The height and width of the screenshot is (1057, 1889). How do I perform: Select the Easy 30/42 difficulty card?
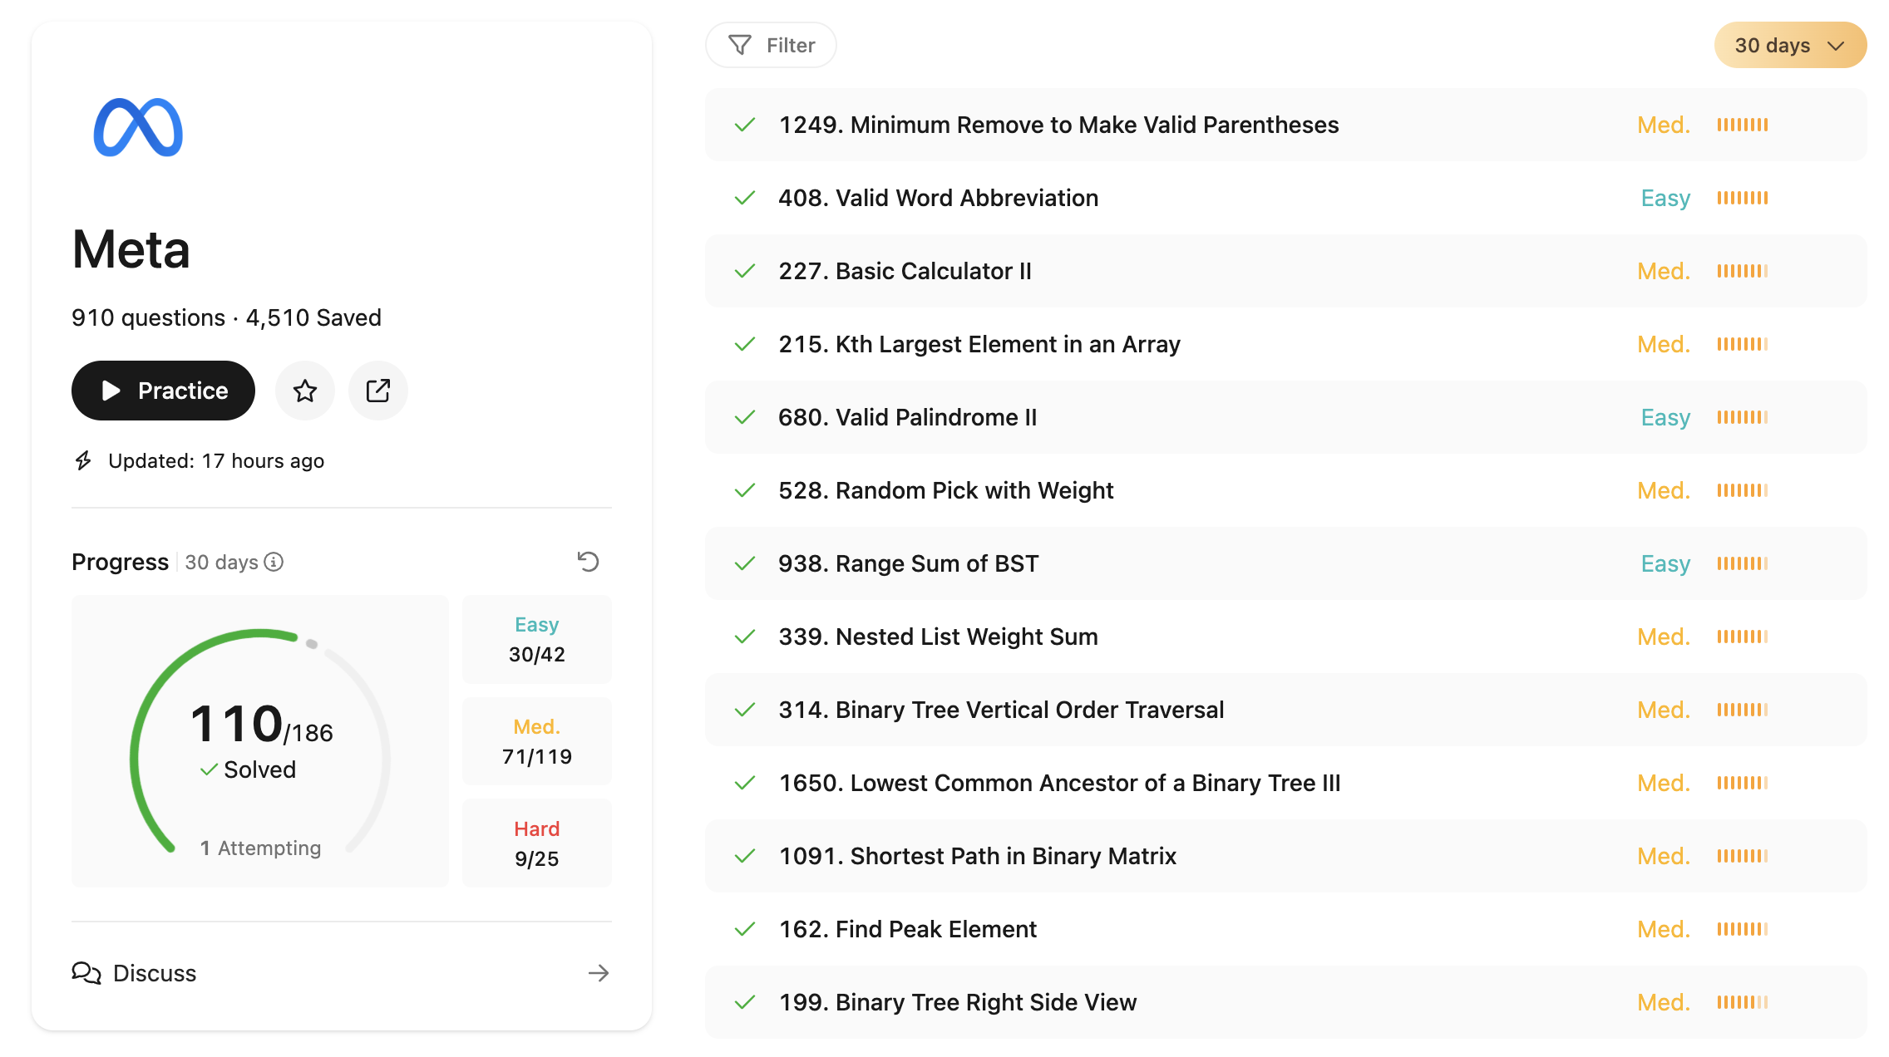[537, 639]
